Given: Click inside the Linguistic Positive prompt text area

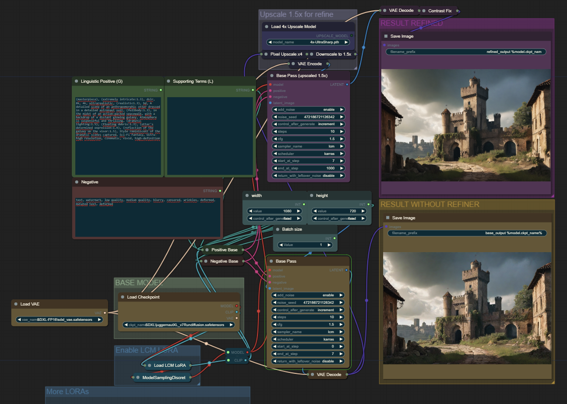Looking at the screenshot, I should (x=118, y=136).
